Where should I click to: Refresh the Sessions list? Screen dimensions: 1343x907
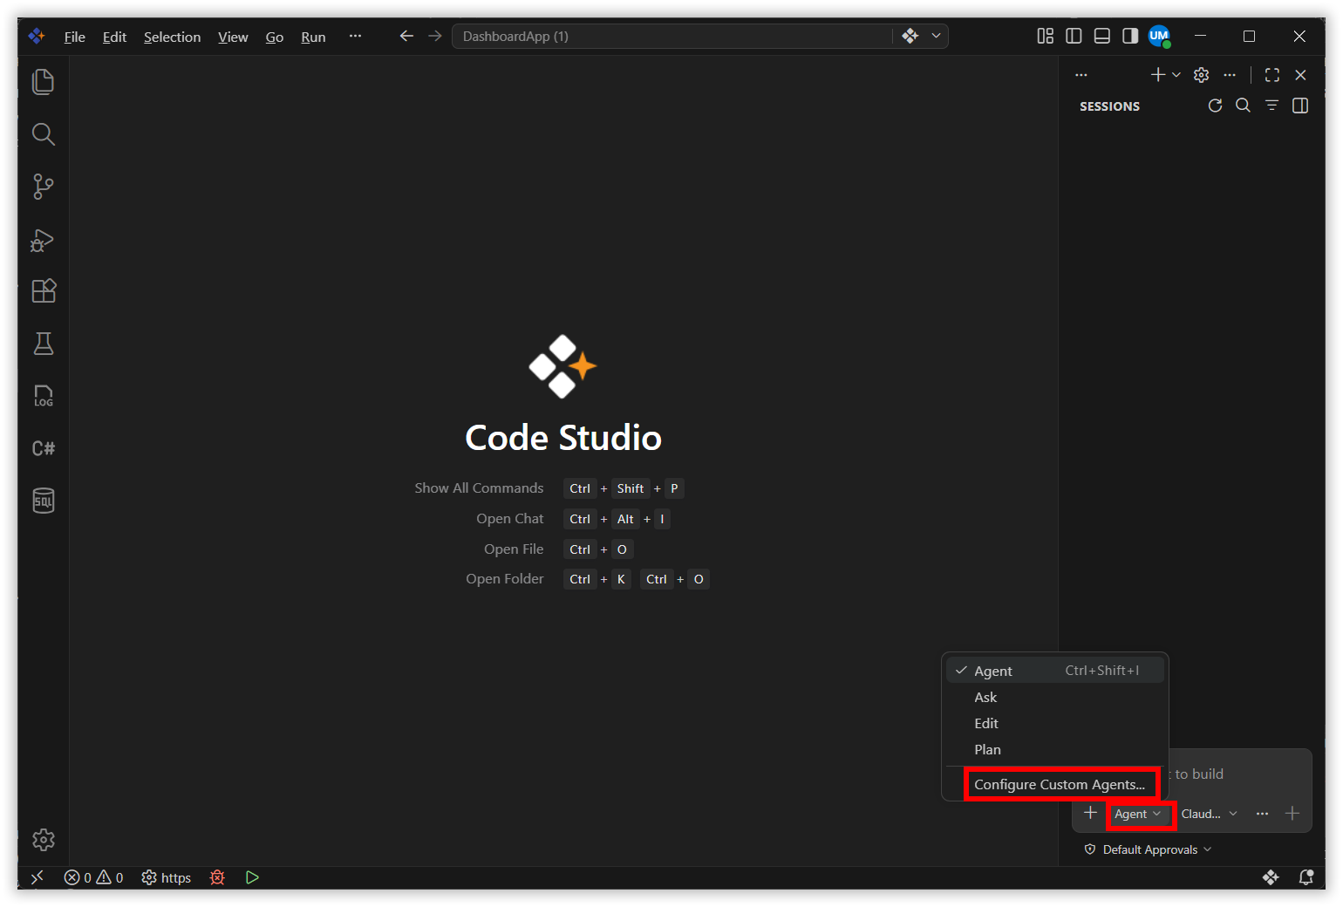(1215, 106)
